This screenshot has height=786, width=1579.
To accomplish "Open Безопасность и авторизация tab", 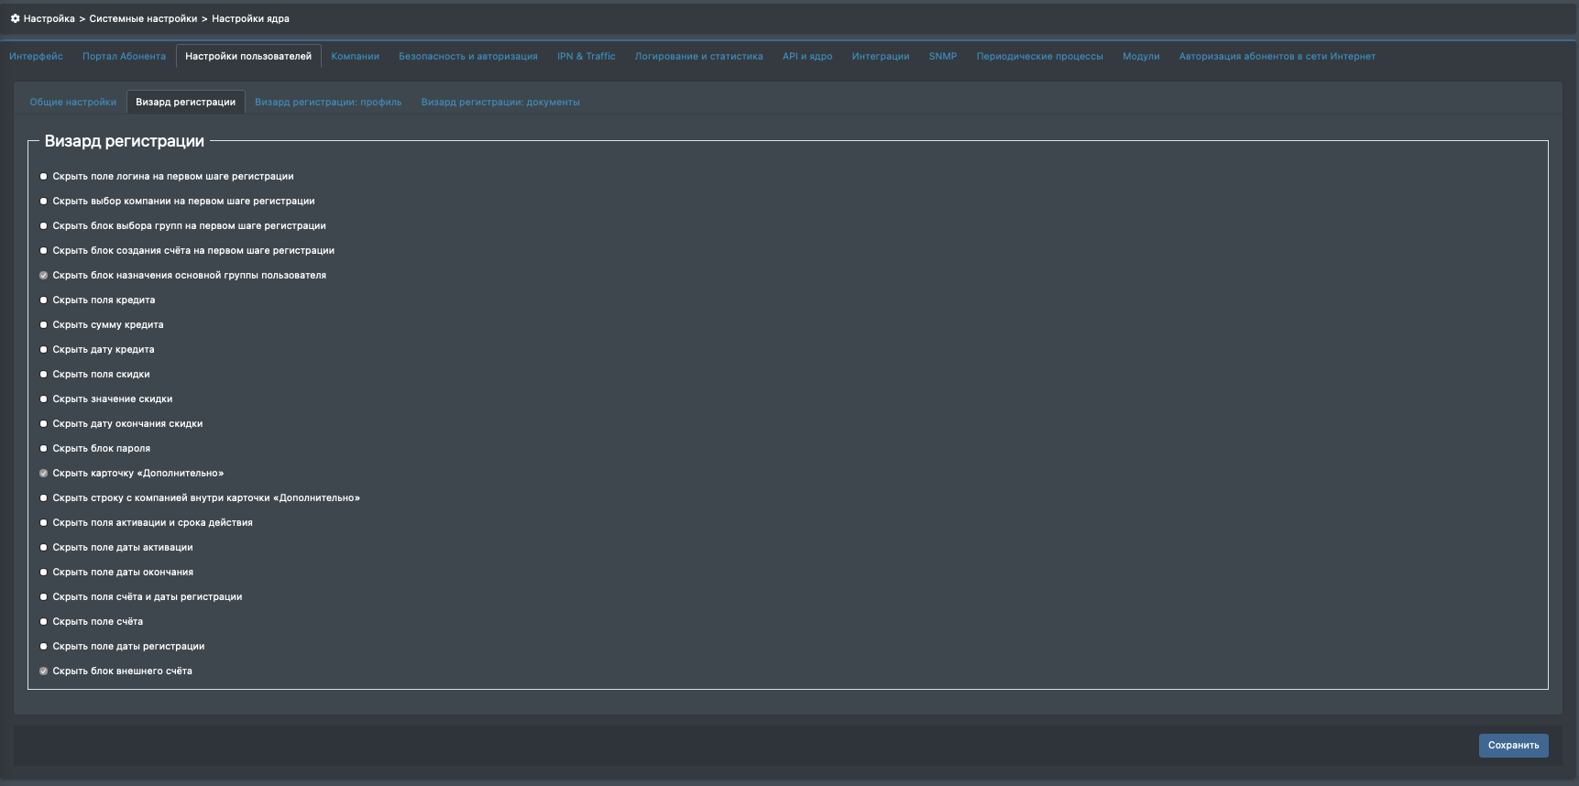I will [467, 57].
